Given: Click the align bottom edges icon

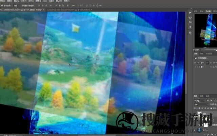Looking at the screenshot, I should [63, 5].
